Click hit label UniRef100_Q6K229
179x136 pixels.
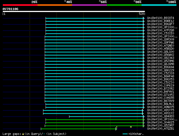[161, 70]
